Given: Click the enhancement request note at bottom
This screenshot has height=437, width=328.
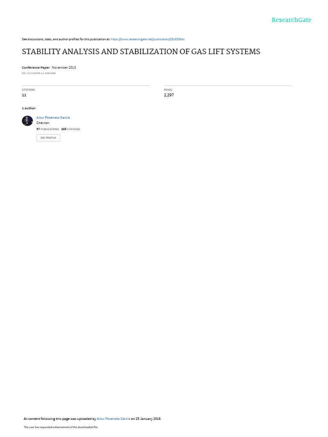Looking at the screenshot, I should (61, 427).
